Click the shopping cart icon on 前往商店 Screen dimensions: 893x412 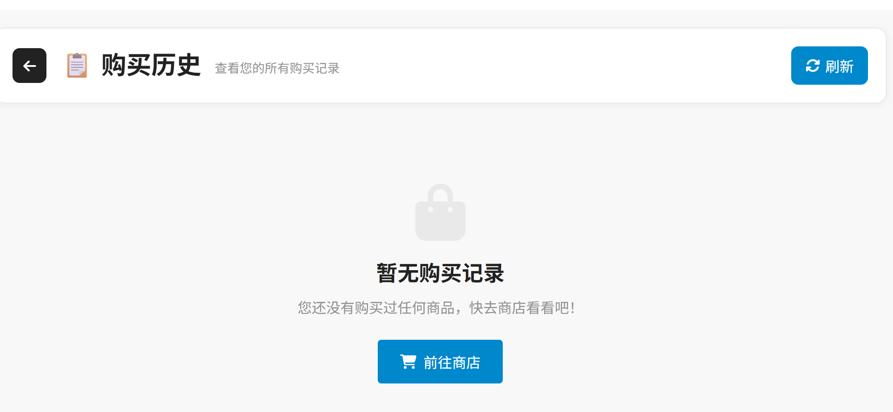408,362
